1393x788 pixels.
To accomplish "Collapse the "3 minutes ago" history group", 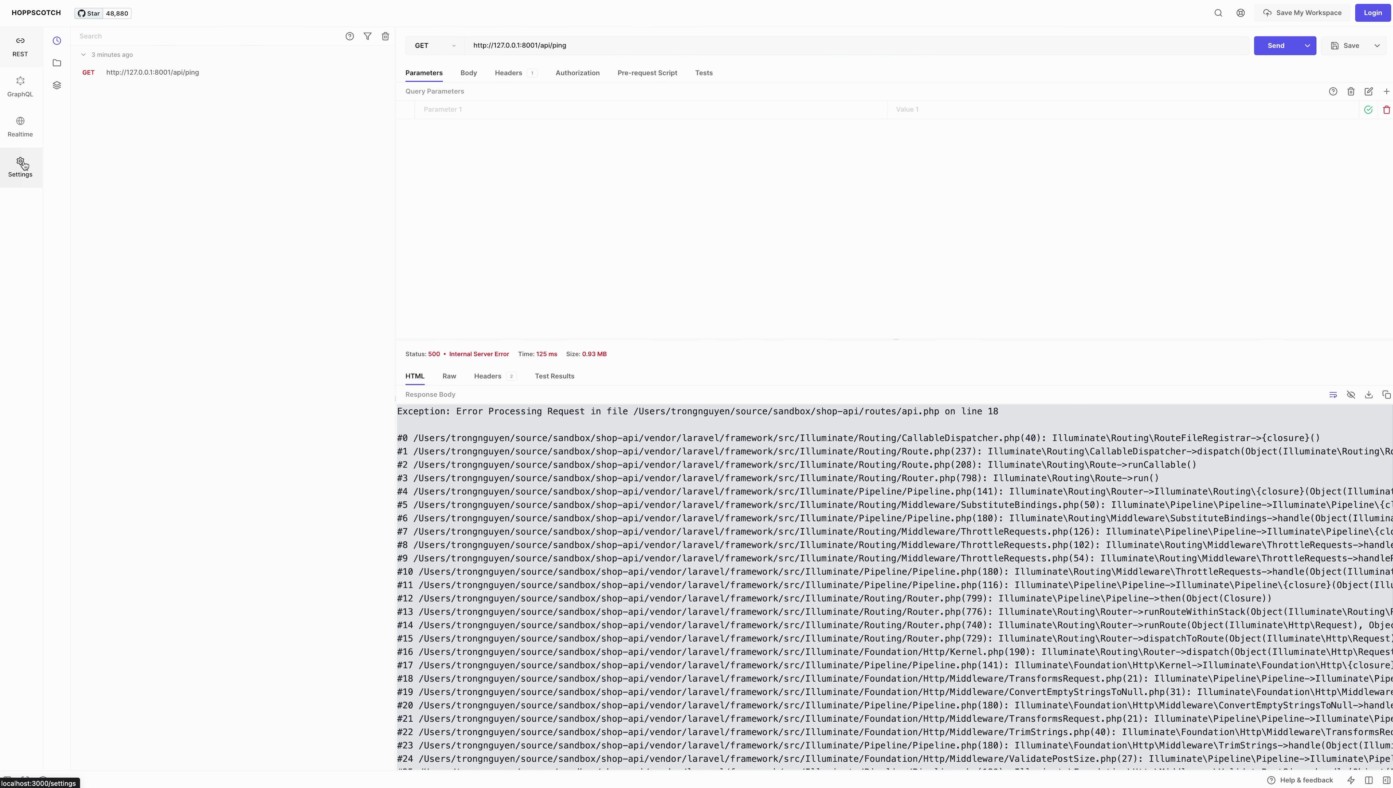I will tap(84, 55).
